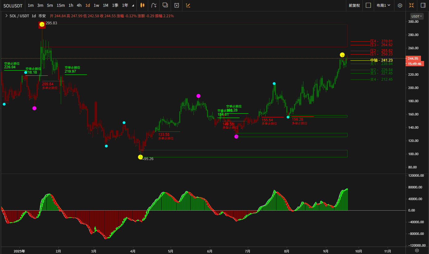Expand the SOL / USDT legend chevron
429x254 pixels.
6,16
